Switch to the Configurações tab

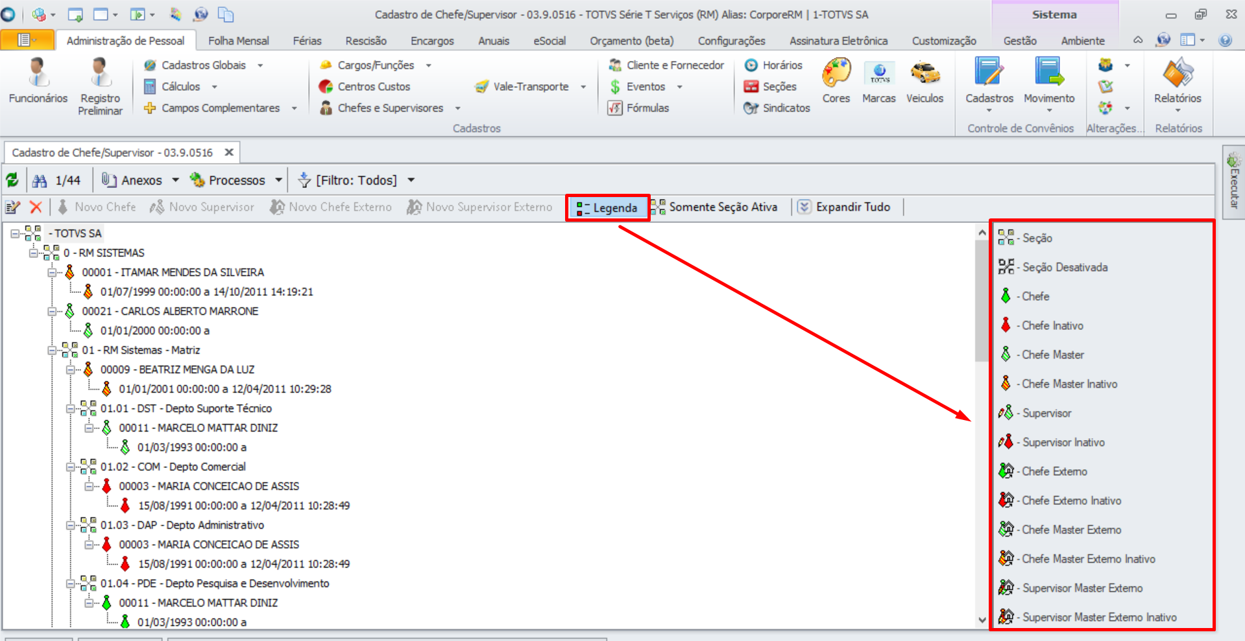pos(731,41)
